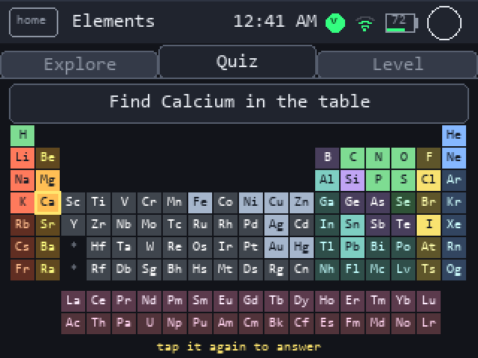Image resolution: width=478 pixels, height=358 pixels.
Task: Tap the C carbon cell
Action: click(x=353, y=158)
